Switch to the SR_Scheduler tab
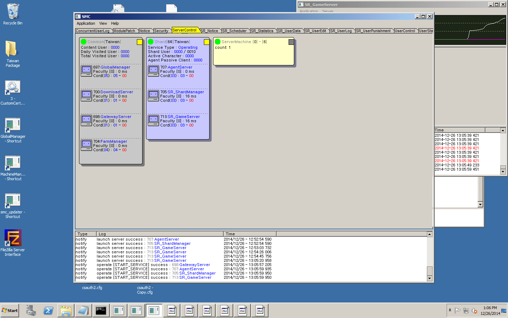The image size is (508, 318). point(235,31)
